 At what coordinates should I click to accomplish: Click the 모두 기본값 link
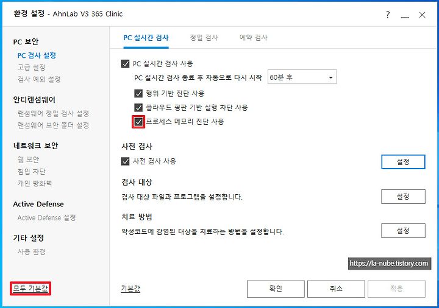click(30, 289)
